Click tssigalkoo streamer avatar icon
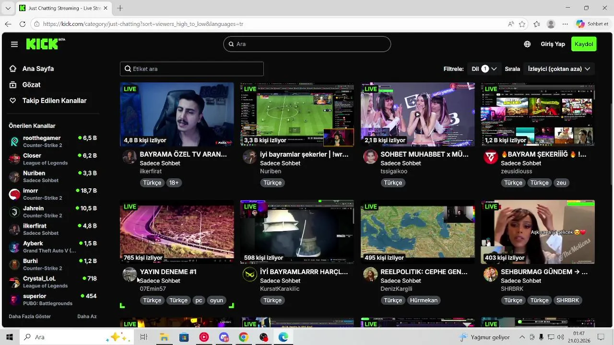Image resolution: width=614 pixels, height=345 pixels. 370,157
